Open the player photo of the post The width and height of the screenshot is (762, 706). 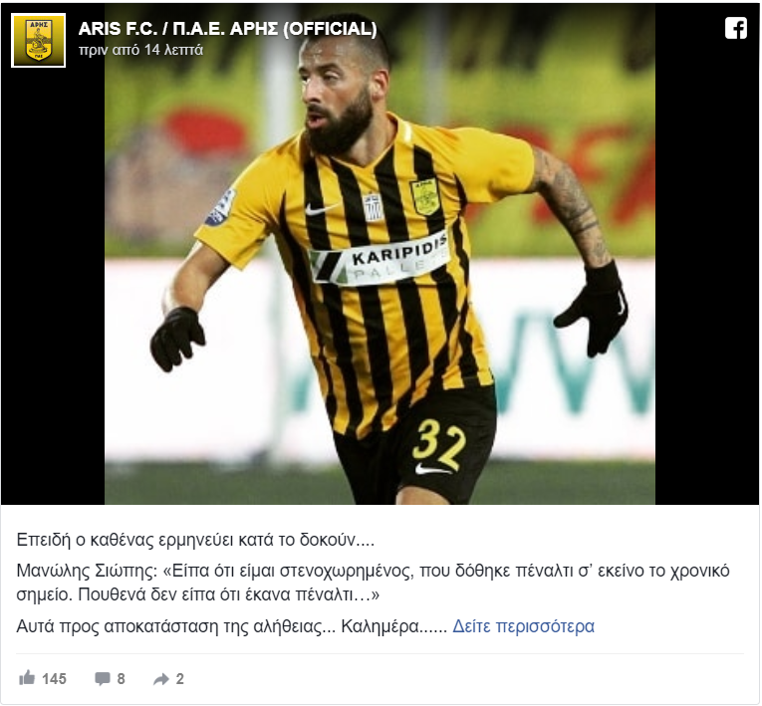380,253
